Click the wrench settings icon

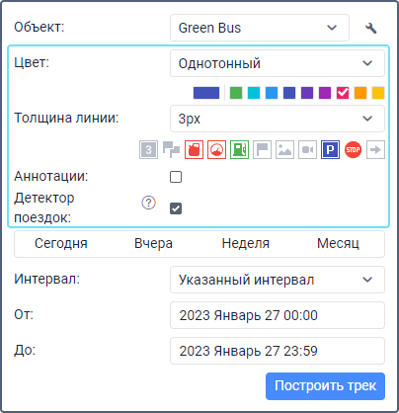click(371, 28)
